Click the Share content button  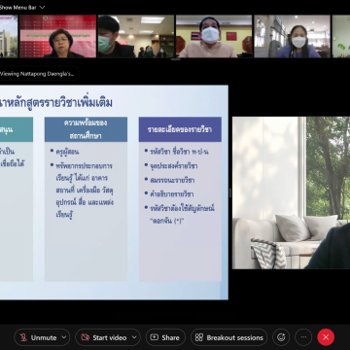click(x=165, y=337)
